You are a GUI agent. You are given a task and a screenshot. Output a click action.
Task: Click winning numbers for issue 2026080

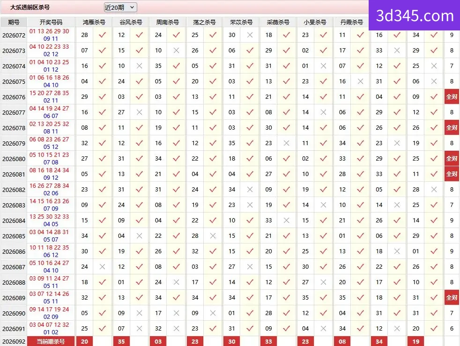49,158
